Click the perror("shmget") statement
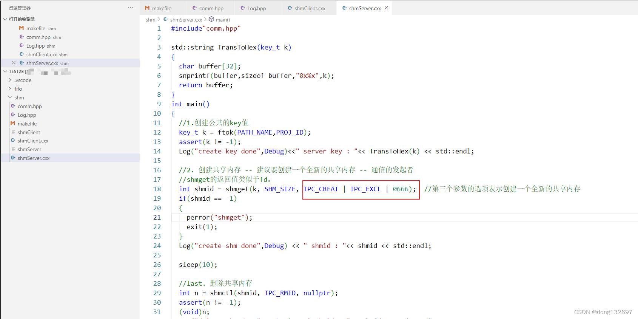This screenshot has width=638, height=319. [x=219, y=217]
